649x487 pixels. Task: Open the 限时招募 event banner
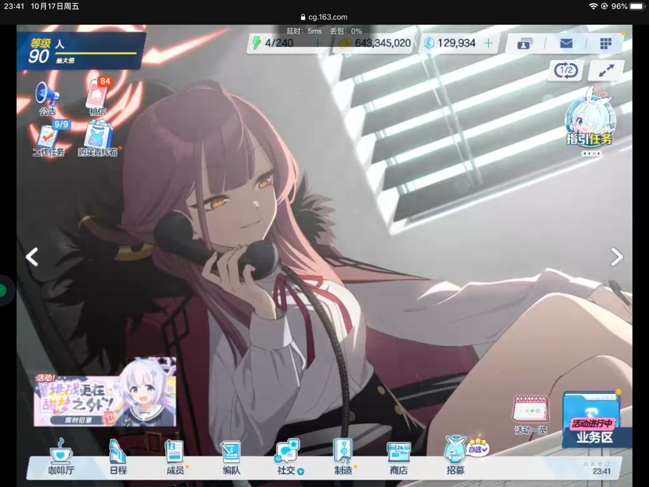point(105,392)
